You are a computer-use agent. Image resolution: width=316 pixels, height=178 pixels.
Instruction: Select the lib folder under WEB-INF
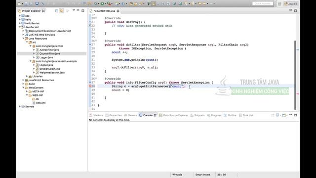click(x=38, y=99)
